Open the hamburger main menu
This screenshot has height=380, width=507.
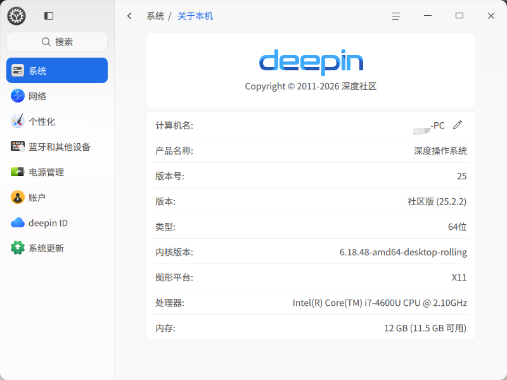click(396, 16)
